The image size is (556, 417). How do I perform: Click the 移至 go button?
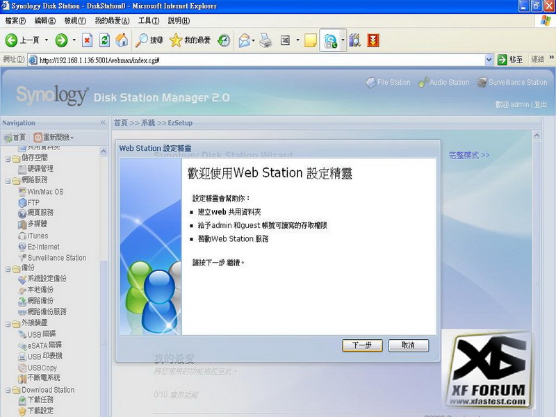click(x=510, y=60)
